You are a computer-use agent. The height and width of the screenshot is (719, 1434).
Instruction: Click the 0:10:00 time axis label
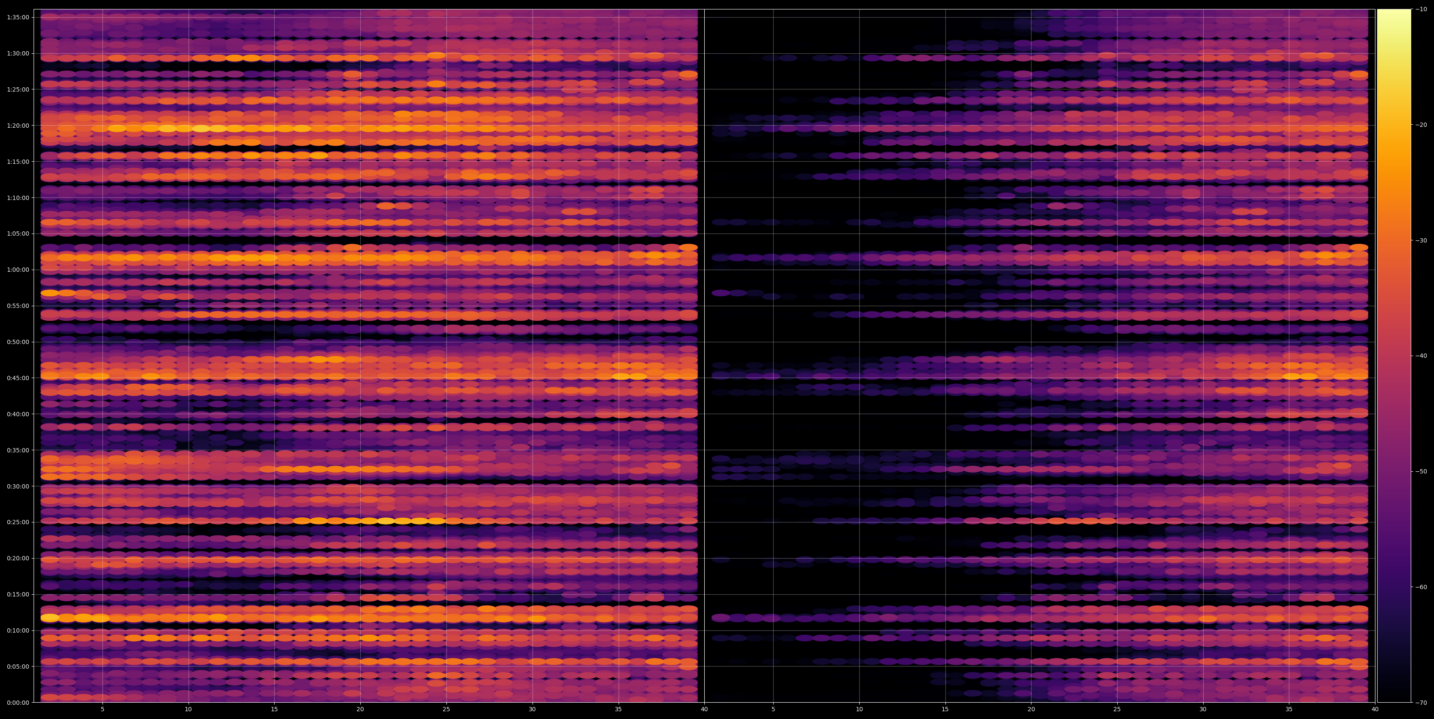tap(18, 630)
